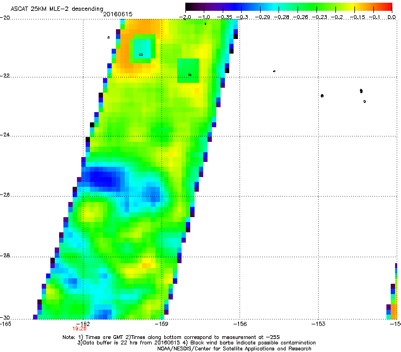Click the -162 longitude axis label
The width and height of the screenshot is (401, 352).
[x=83, y=324]
